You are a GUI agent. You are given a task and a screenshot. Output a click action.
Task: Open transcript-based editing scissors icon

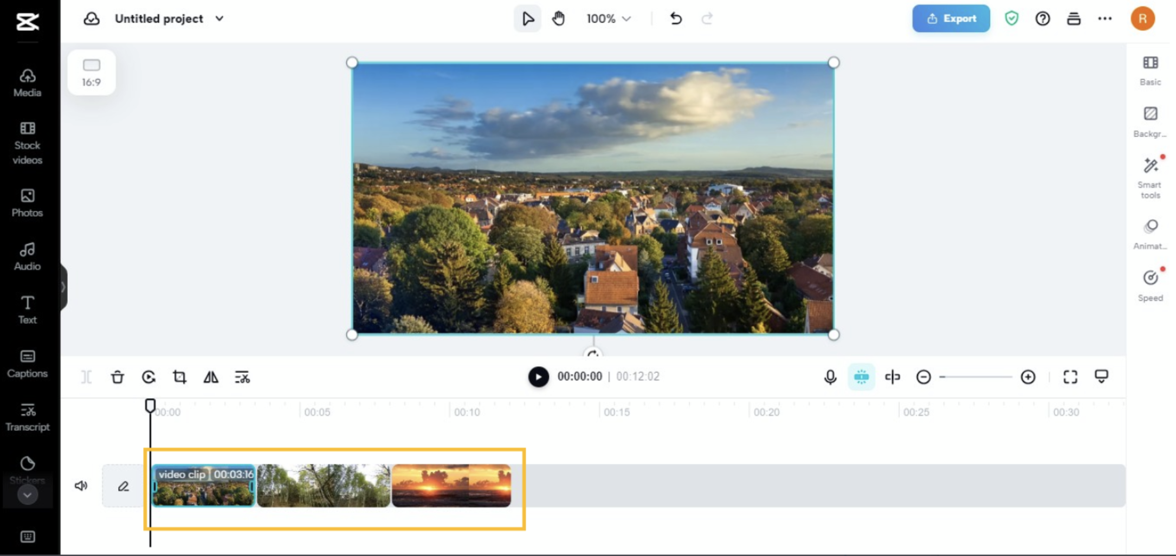(x=242, y=377)
